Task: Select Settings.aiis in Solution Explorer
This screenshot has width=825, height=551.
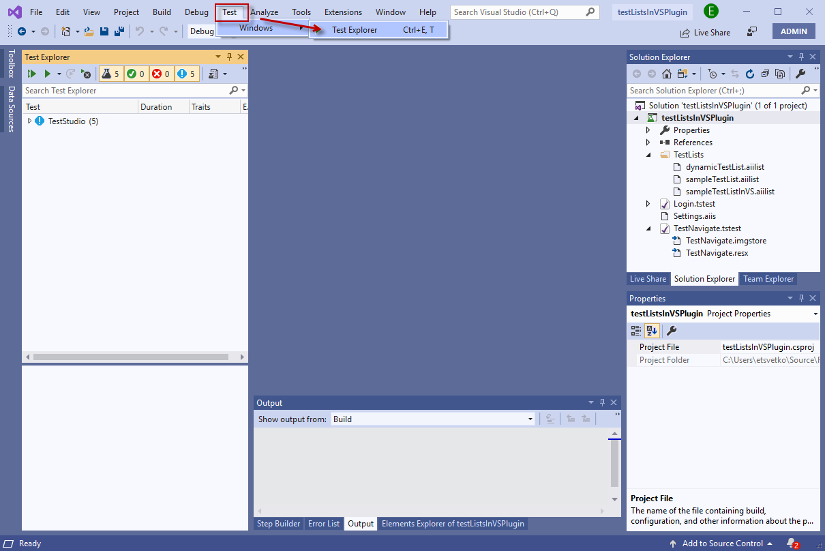Action: tap(693, 216)
